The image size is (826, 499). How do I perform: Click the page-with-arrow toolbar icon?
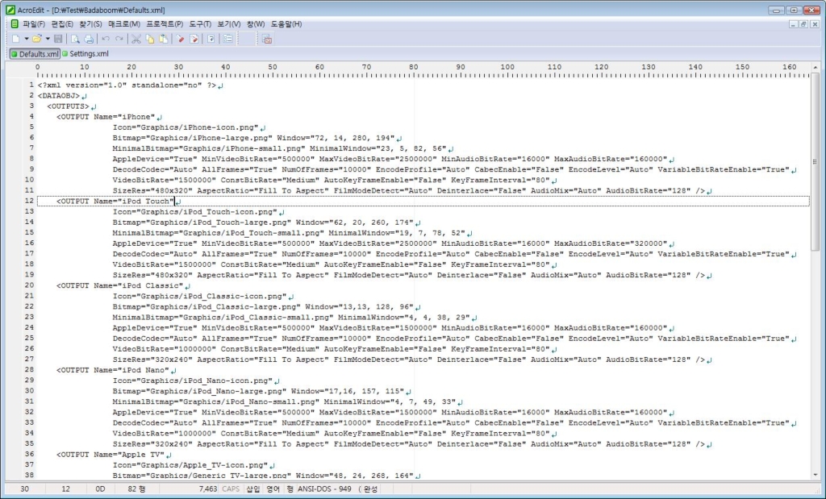[x=211, y=39]
